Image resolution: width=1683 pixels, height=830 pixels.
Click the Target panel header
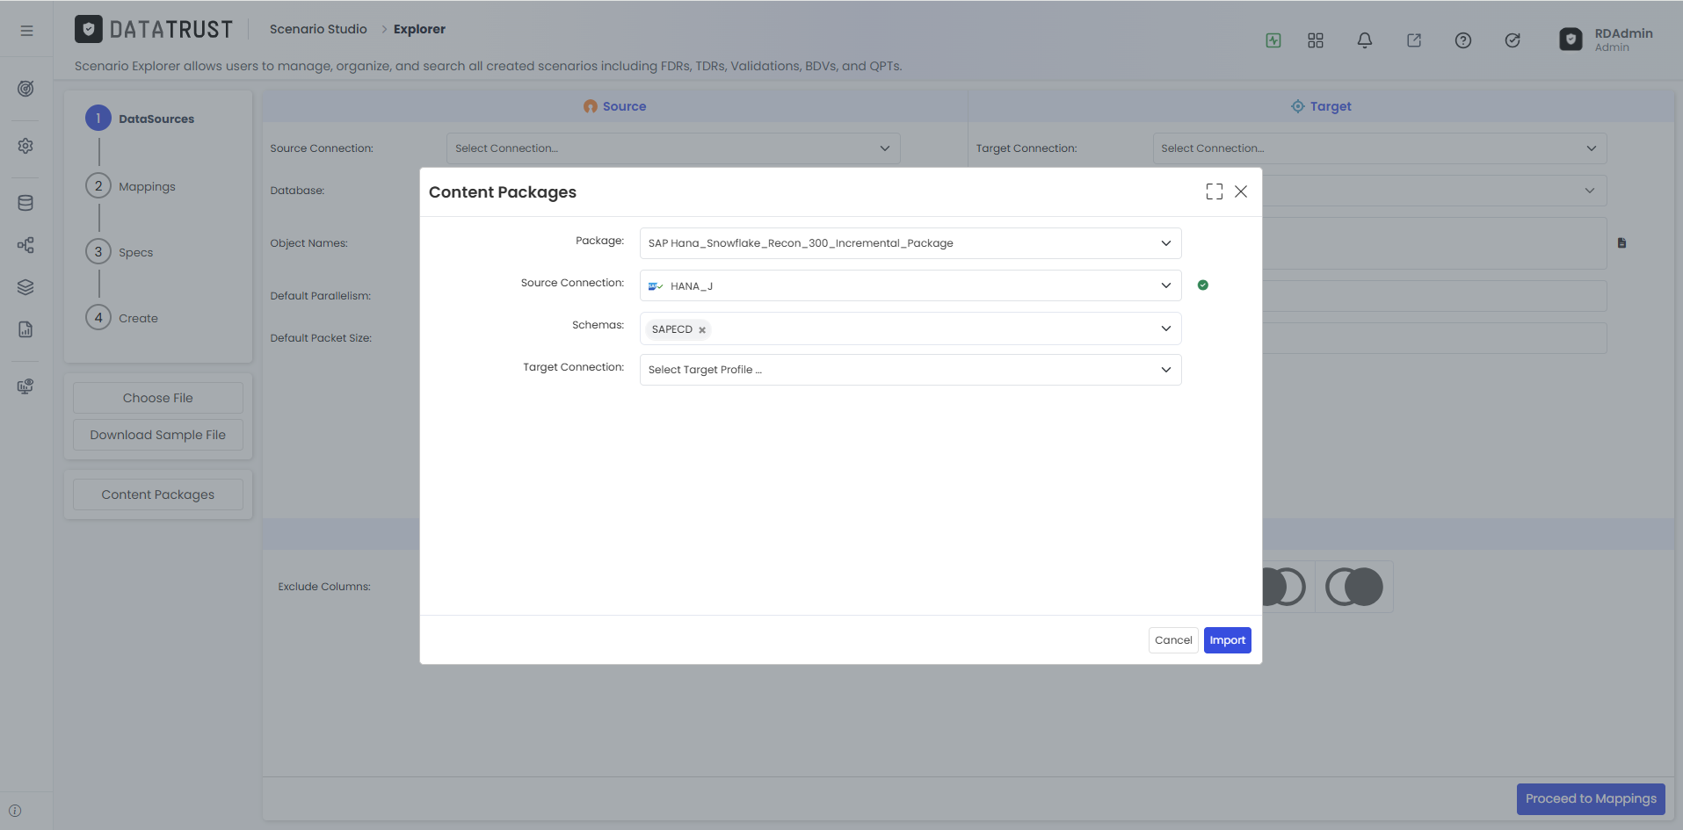coord(1322,106)
